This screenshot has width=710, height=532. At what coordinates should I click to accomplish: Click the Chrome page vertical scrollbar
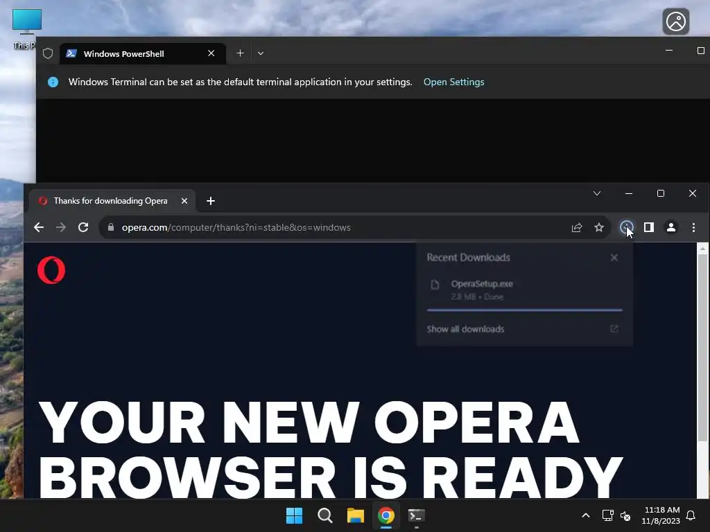[702, 348]
